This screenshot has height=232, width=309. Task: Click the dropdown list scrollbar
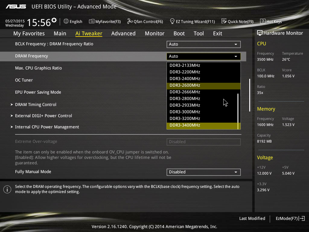point(238,111)
